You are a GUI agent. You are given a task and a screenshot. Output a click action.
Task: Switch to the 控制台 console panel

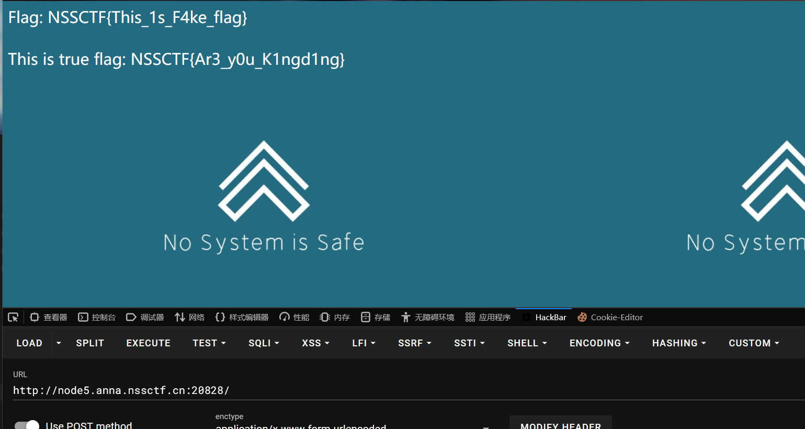point(97,317)
